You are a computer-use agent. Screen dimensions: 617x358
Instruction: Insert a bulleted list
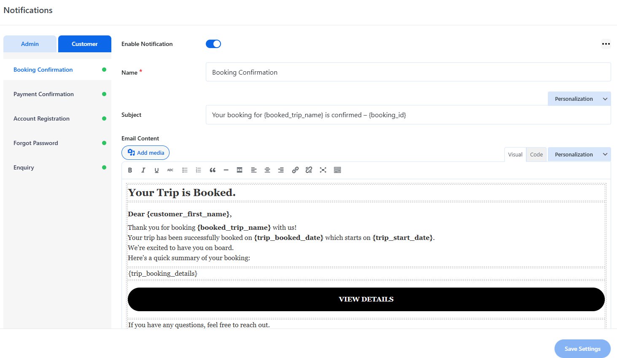[x=185, y=170]
